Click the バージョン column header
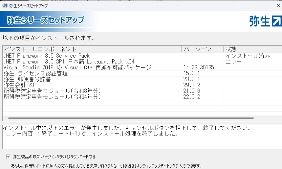Screen dimensions: 282x169 coord(203,49)
